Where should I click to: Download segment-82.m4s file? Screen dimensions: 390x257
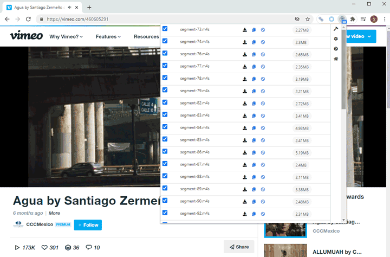pyautogui.click(x=245, y=104)
